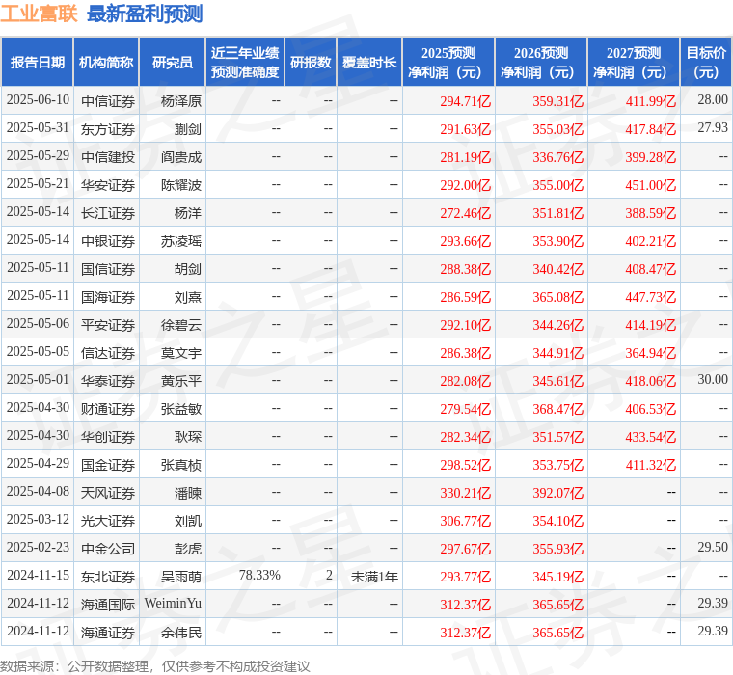733x675 pixels.
Task: Sort by 2025预测净利润 column header
Action: pos(448,63)
